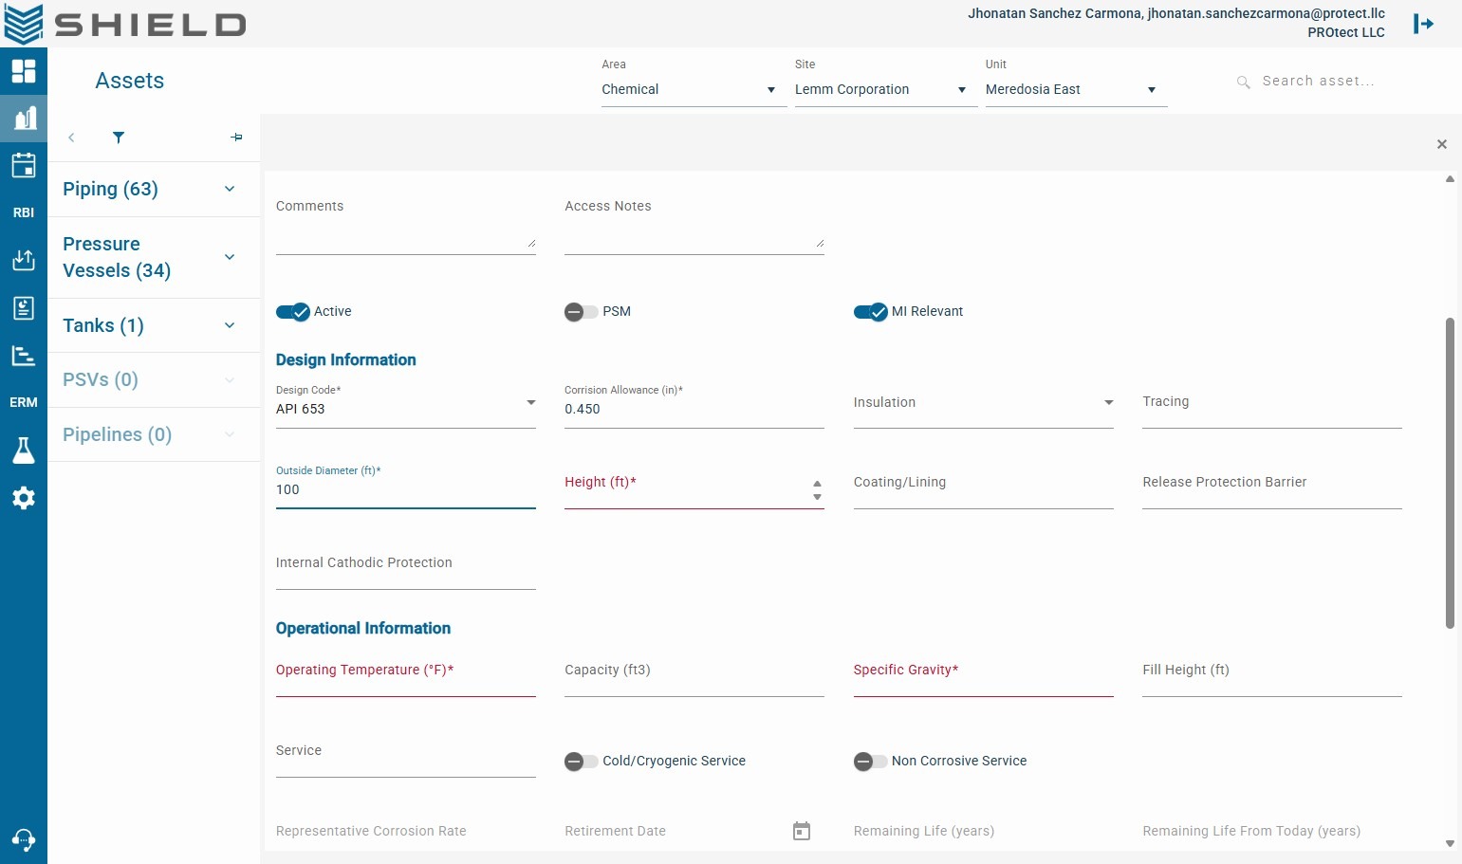This screenshot has width=1462, height=864.
Task: Open the calendar scheduling icon in sidebar
Action: 24,165
